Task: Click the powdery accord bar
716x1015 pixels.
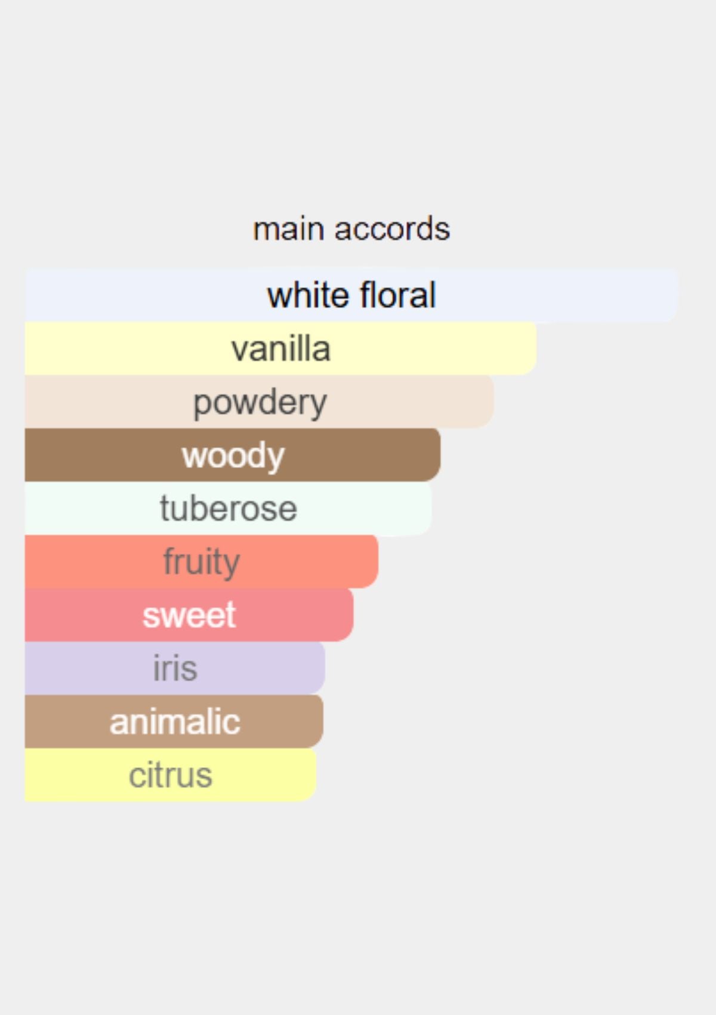Action: pyautogui.click(x=260, y=402)
